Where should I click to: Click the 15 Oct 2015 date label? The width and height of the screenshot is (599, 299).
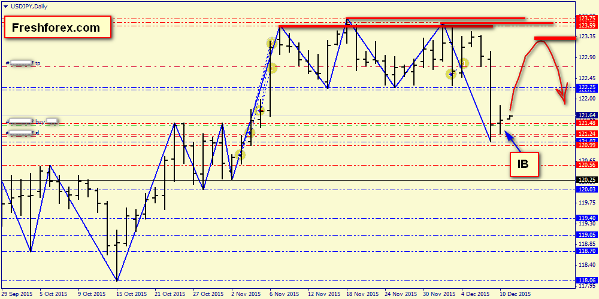click(132, 294)
